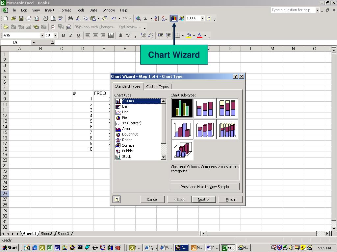Image resolution: width=337 pixels, height=252 pixels.
Task: Click Press and Hold to View Sample
Action: click(205, 187)
